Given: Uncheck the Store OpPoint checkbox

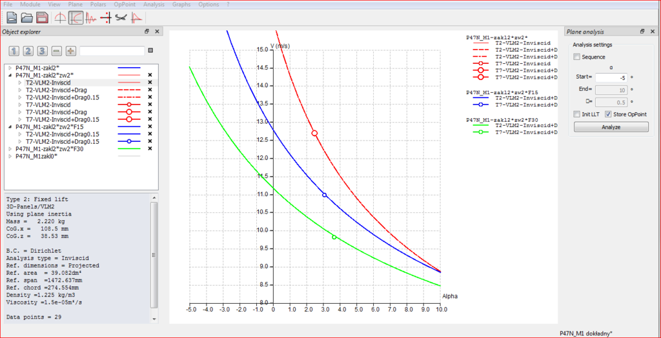Looking at the screenshot, I should [x=609, y=114].
